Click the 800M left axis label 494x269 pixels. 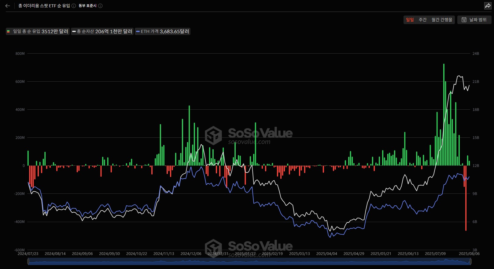[20, 54]
